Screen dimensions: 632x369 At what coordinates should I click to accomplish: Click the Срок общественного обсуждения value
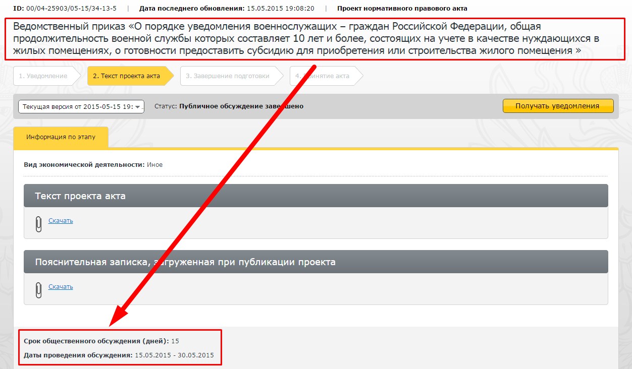tap(175, 341)
